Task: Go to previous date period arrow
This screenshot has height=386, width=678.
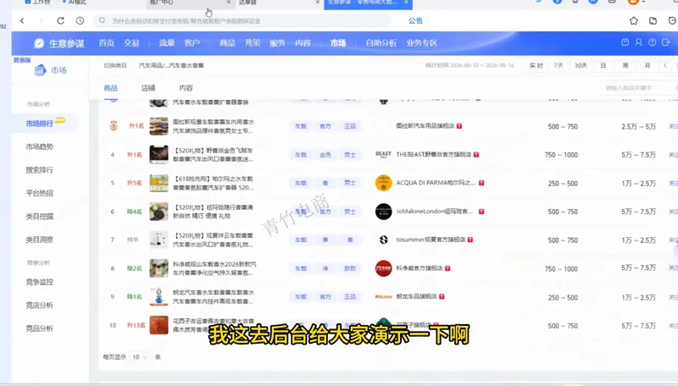Action: [665, 66]
